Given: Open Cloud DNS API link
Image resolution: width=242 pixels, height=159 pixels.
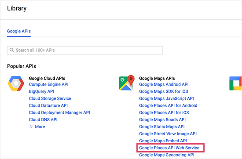Looking at the screenshot, I should [x=43, y=119].
